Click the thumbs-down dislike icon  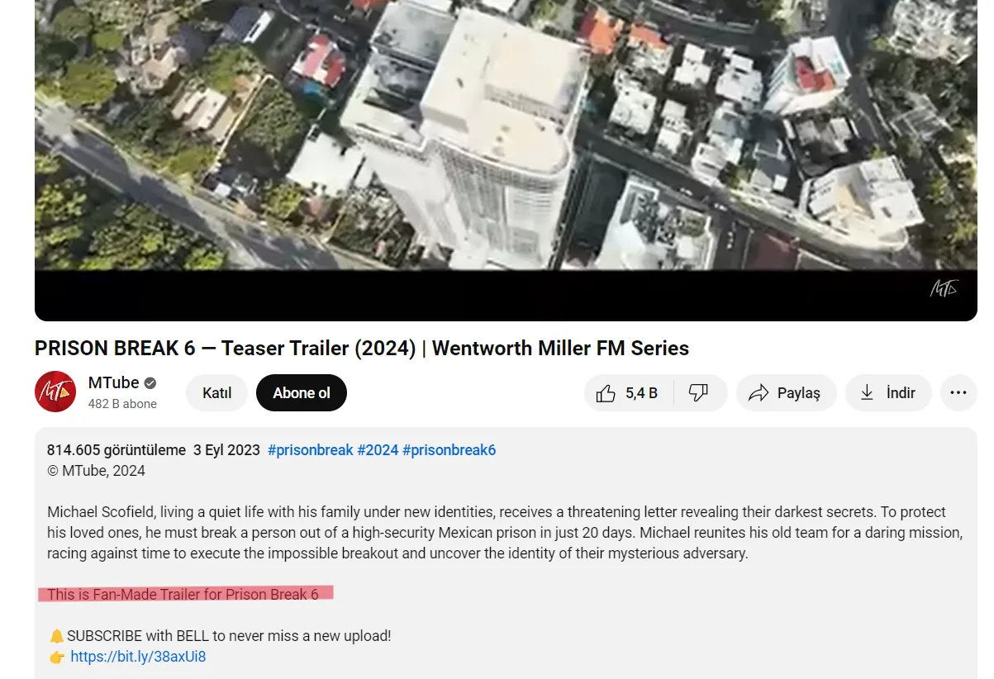click(698, 393)
